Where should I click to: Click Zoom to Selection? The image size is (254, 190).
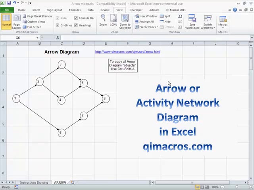[125, 21]
